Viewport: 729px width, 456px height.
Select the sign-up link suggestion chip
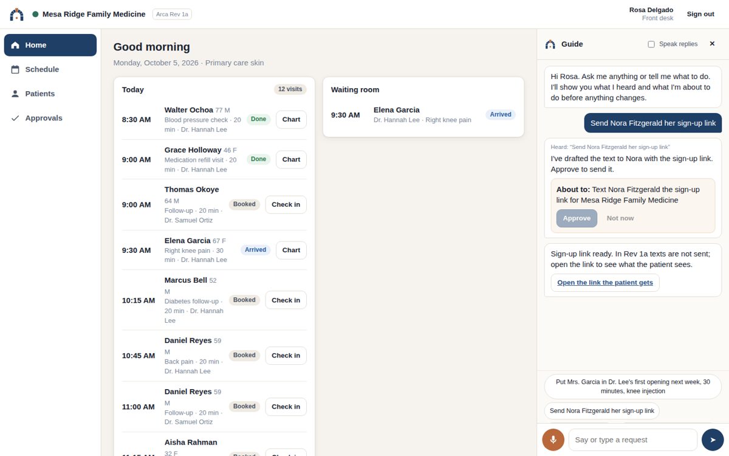pyautogui.click(x=601, y=411)
